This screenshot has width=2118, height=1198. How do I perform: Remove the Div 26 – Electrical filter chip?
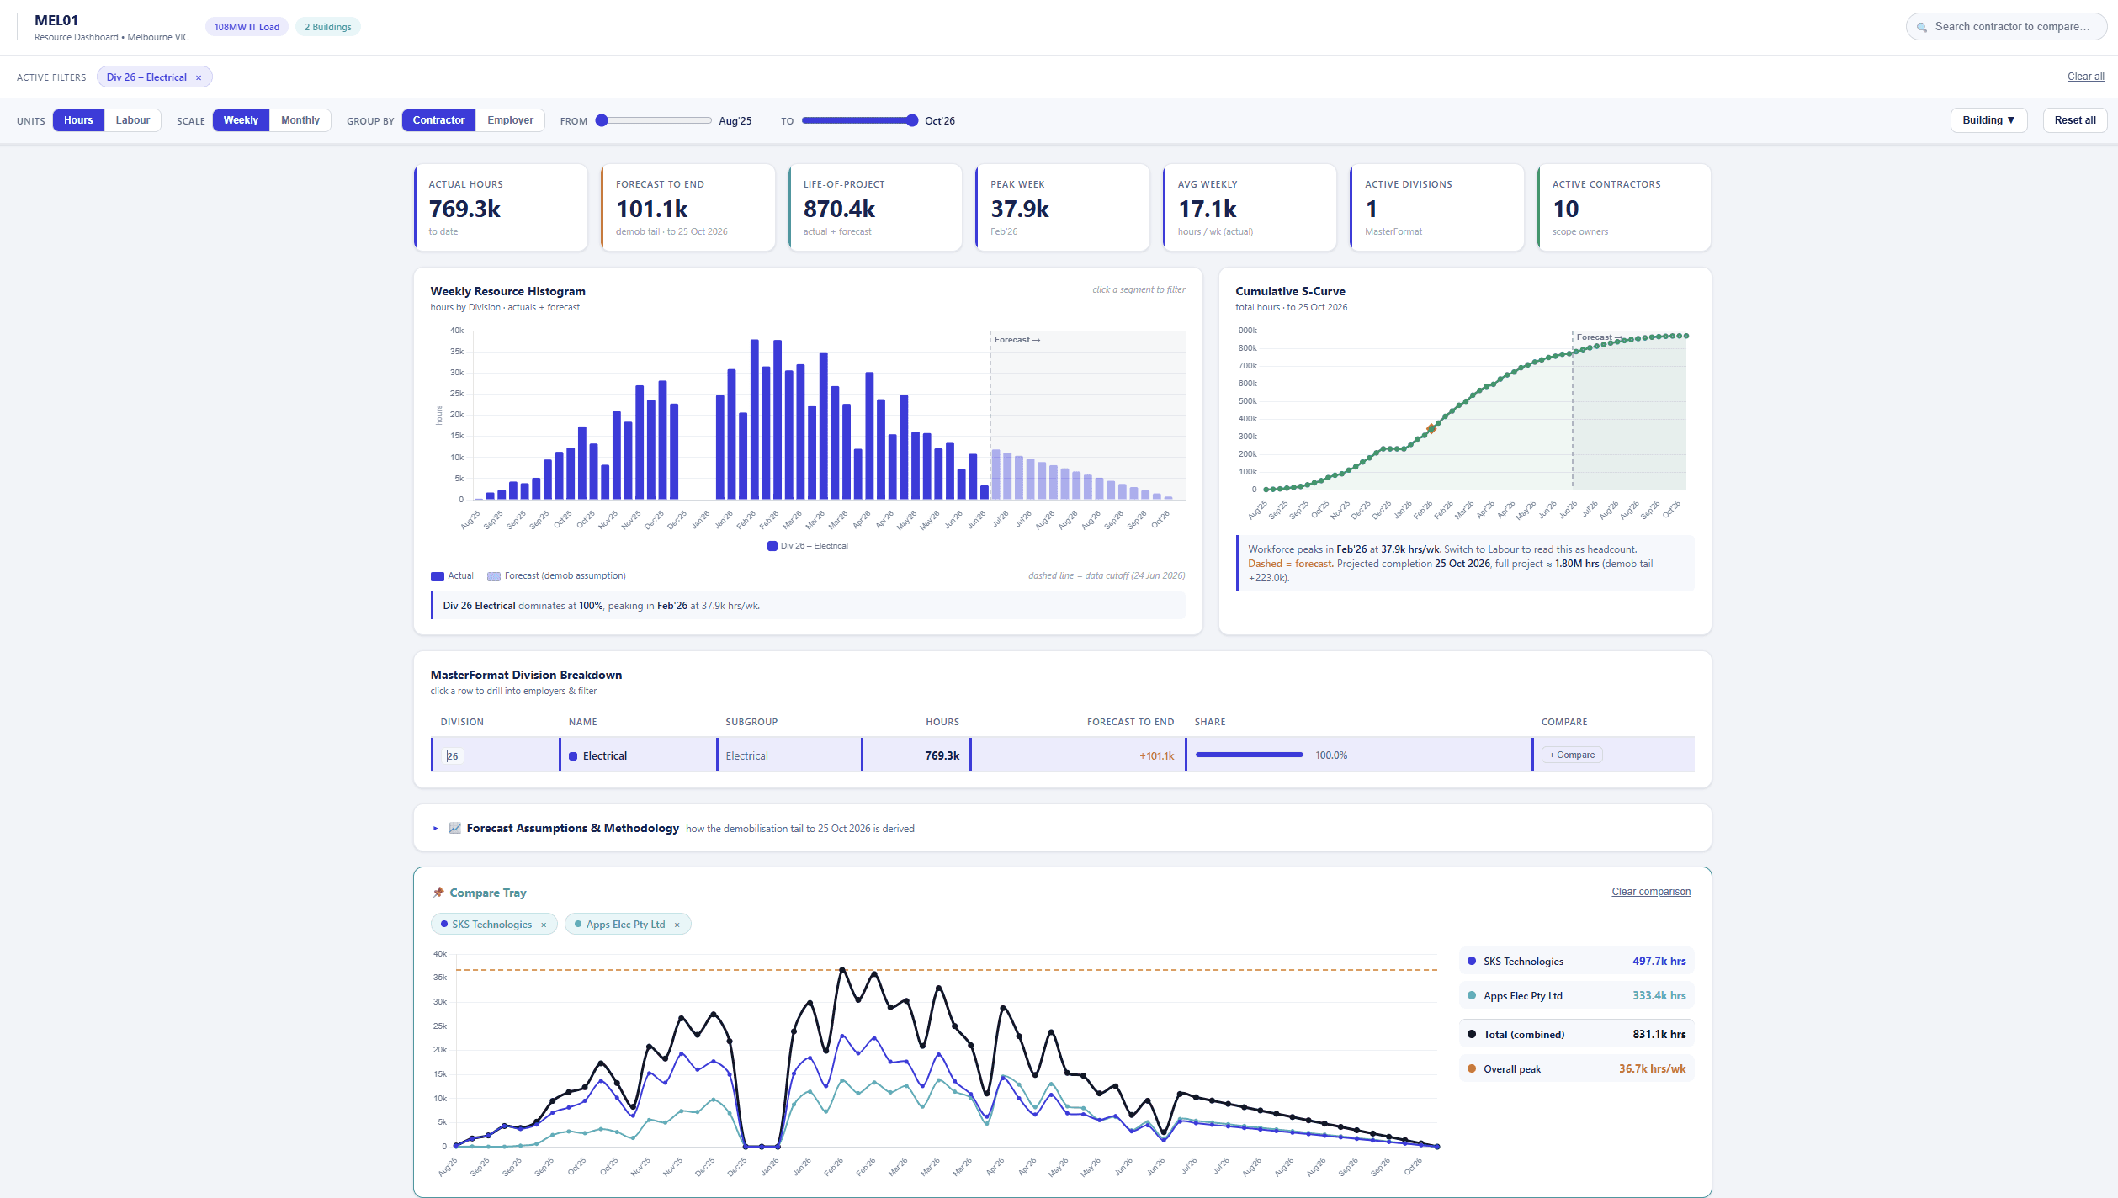(x=199, y=77)
